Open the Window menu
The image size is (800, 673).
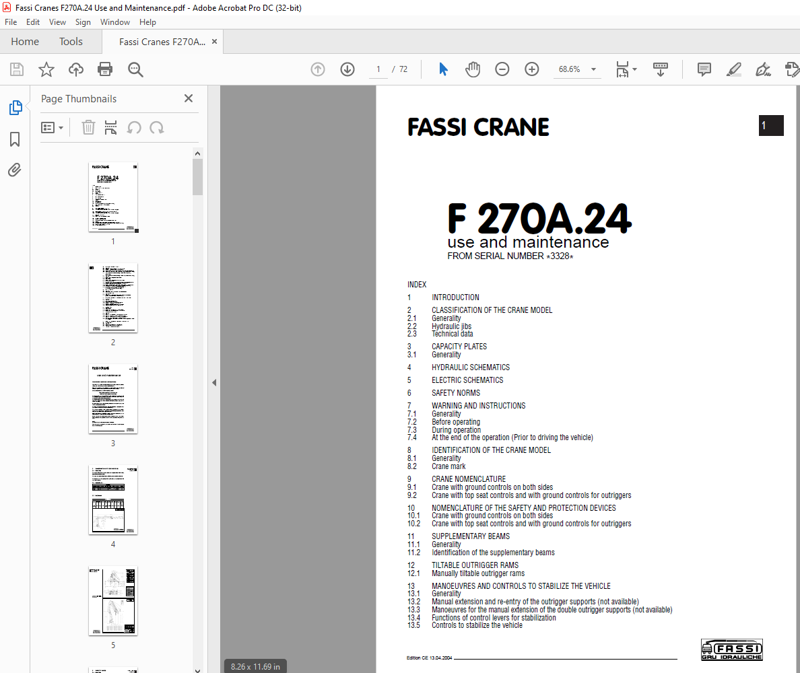click(x=114, y=22)
